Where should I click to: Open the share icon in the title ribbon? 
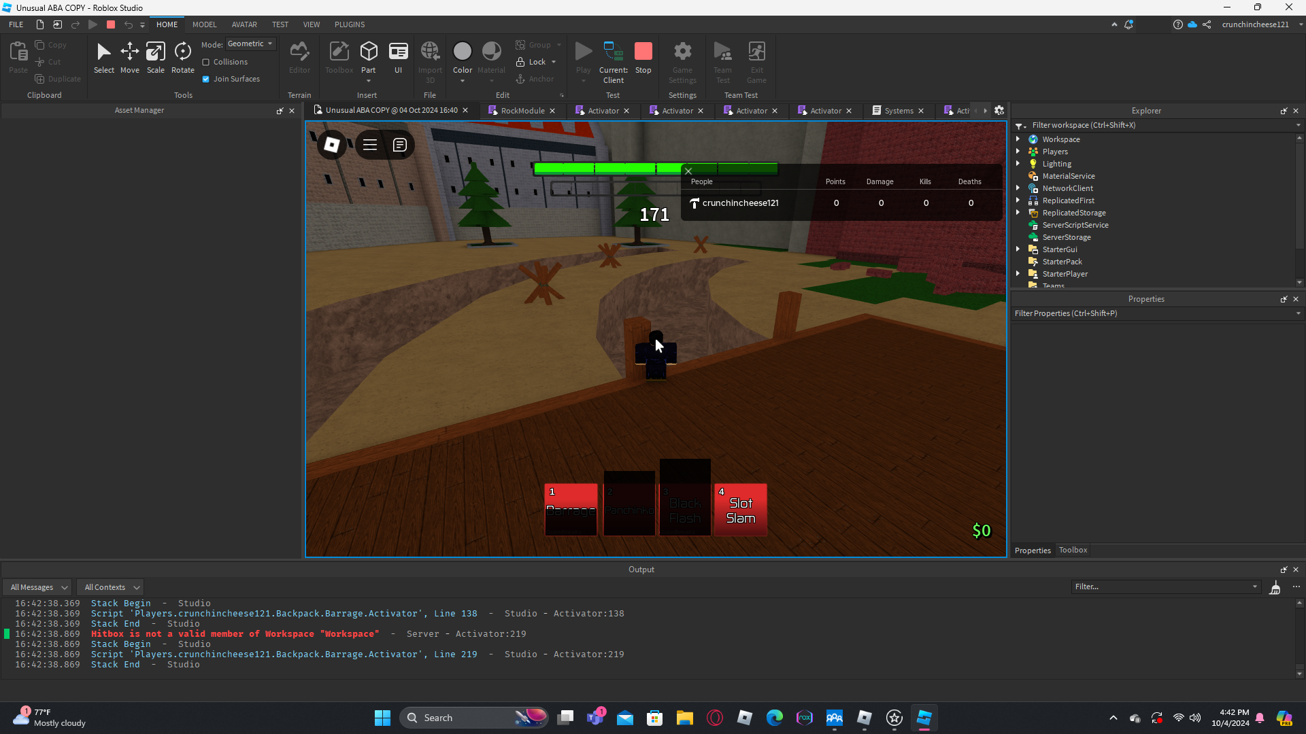coord(1207,24)
